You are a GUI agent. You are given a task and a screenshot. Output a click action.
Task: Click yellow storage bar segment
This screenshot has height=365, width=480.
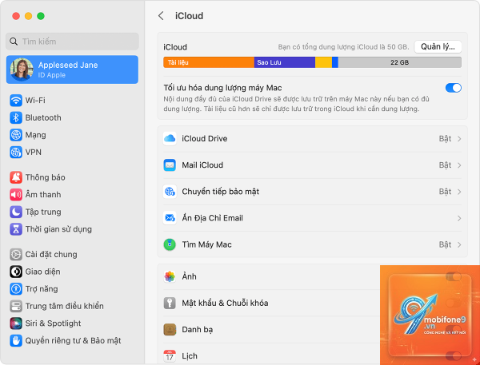[x=323, y=62]
